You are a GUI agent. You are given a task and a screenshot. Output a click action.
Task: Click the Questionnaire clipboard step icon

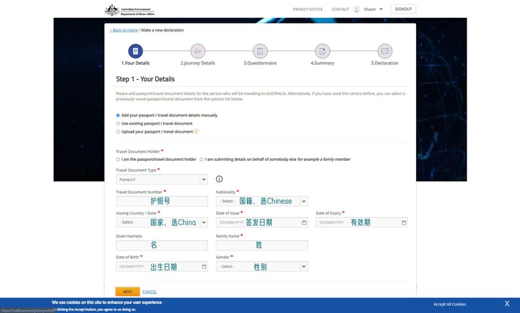[260, 51]
